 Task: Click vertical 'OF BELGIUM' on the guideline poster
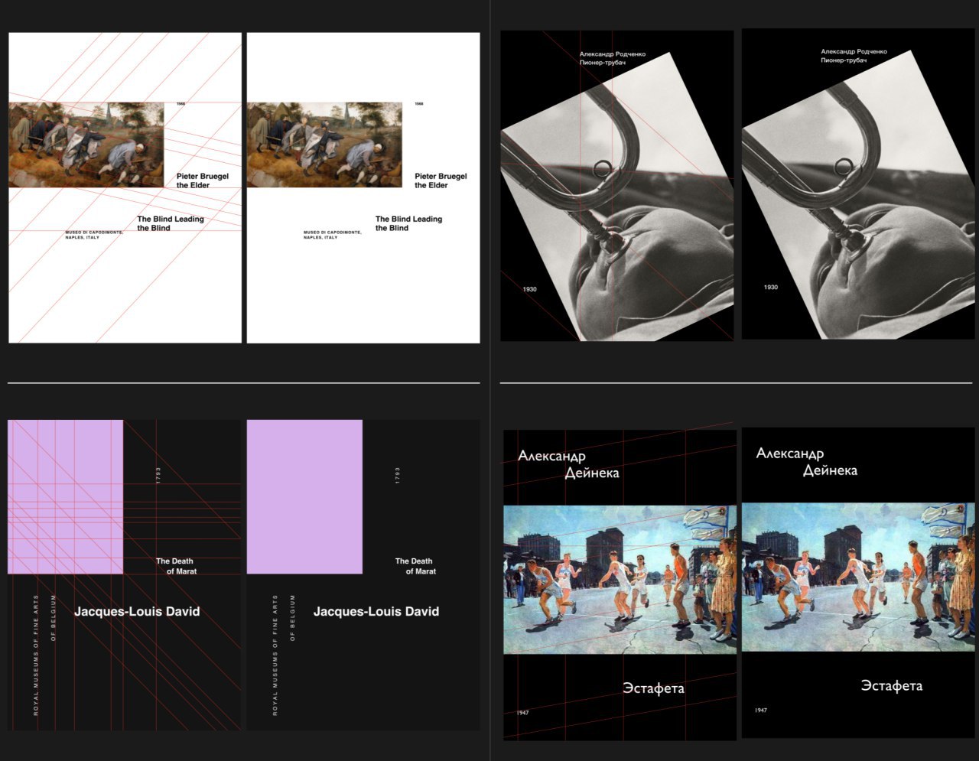[x=54, y=617]
